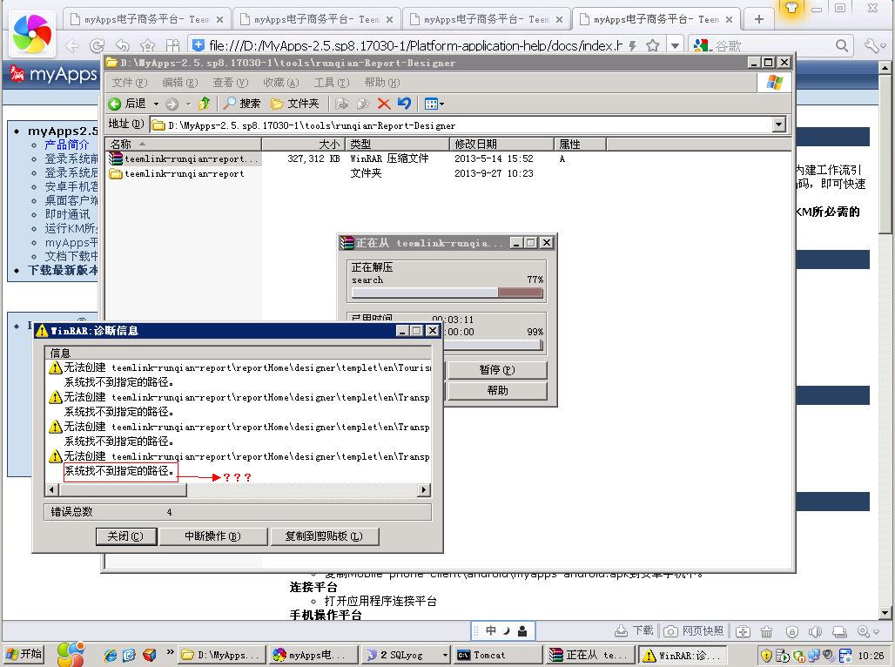Open the 查看(V) menu in Explorer
The image size is (895, 667).
click(x=231, y=83)
